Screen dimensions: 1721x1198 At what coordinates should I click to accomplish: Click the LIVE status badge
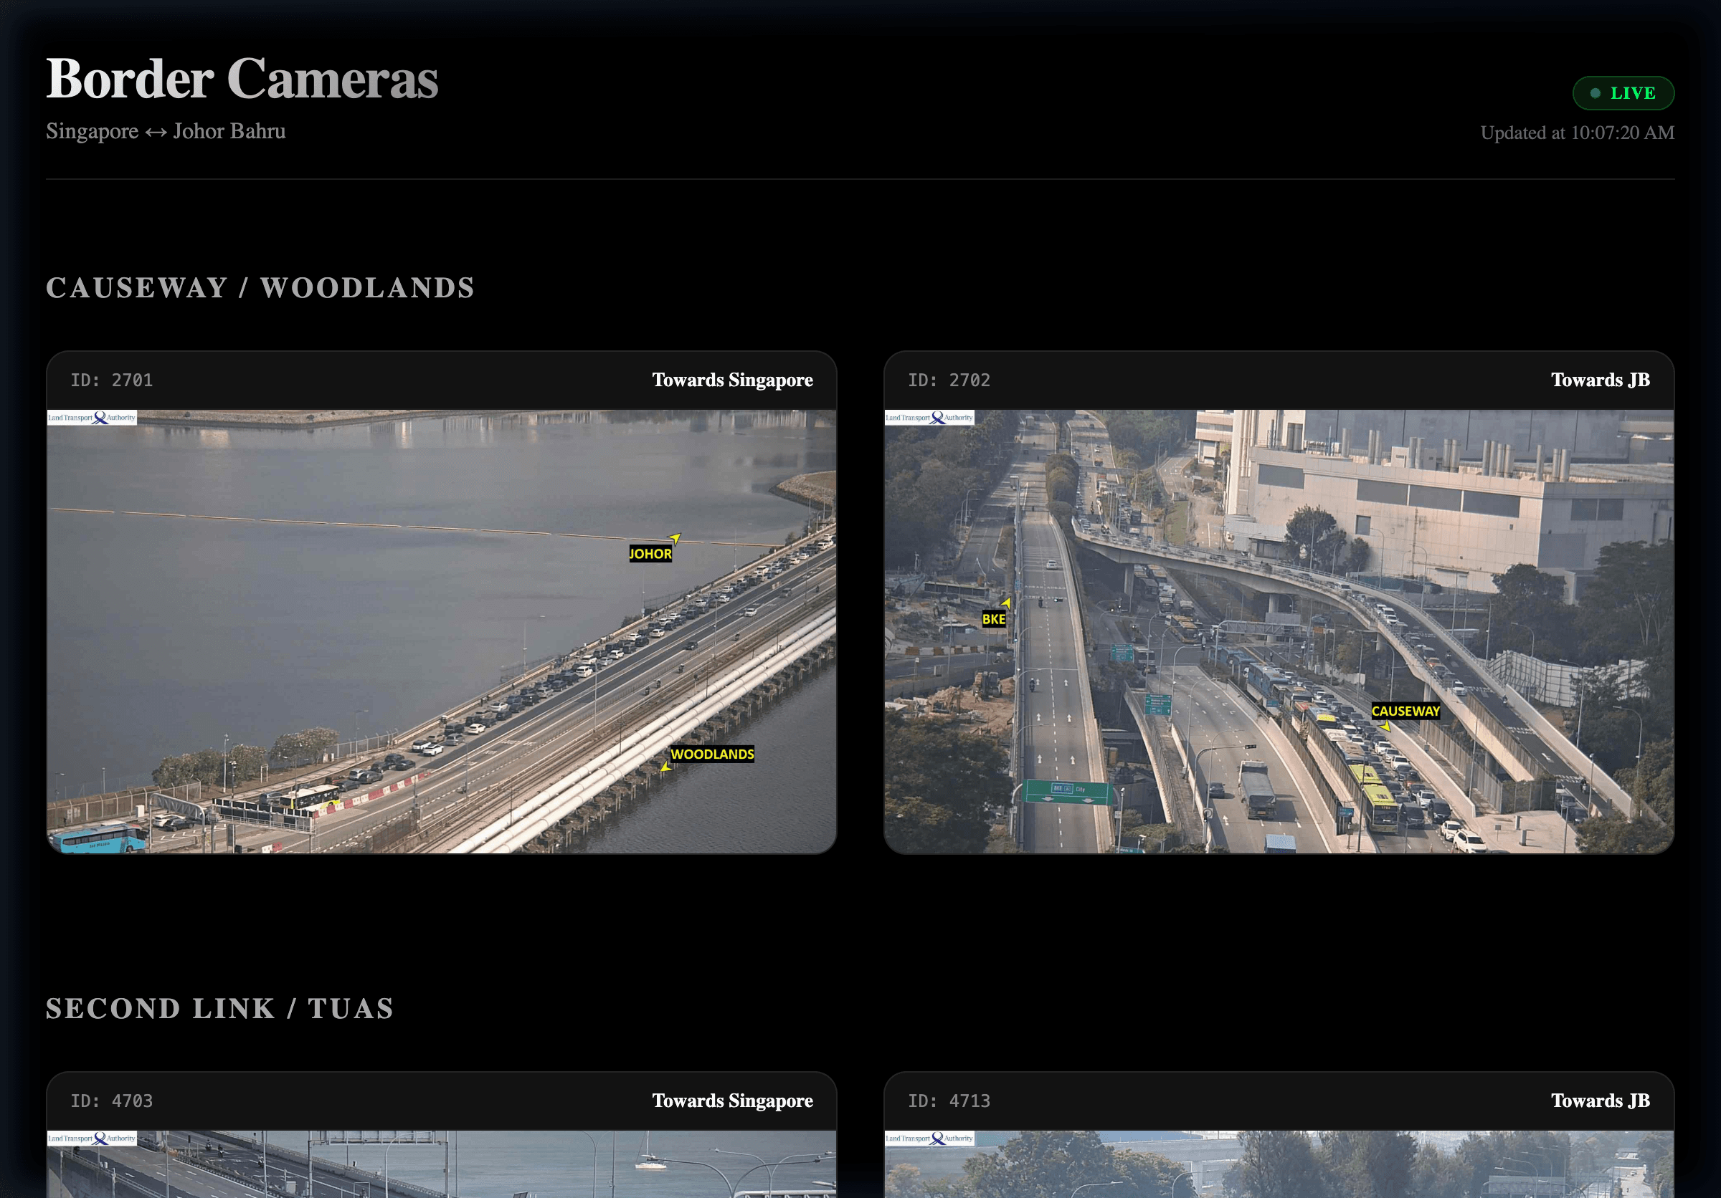pyautogui.click(x=1623, y=93)
